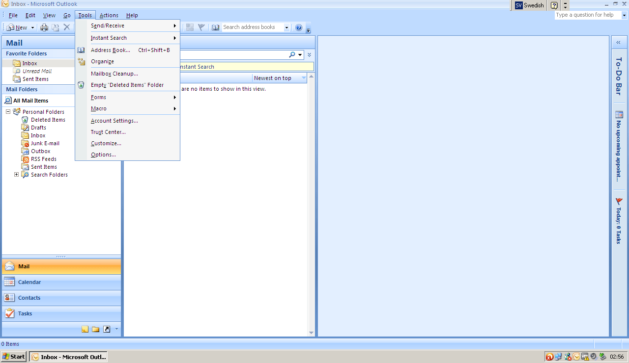Click the blue Help question mark icon
The width and height of the screenshot is (629, 363).
pos(299,27)
